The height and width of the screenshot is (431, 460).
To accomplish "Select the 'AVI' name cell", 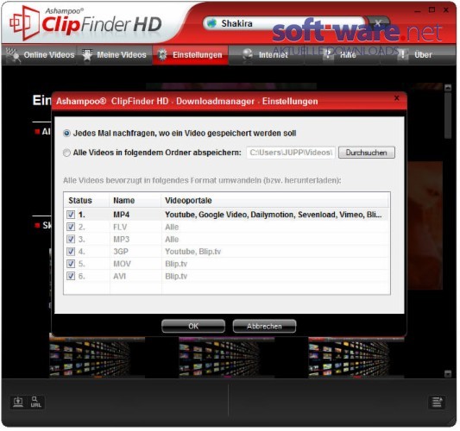I will (119, 277).
